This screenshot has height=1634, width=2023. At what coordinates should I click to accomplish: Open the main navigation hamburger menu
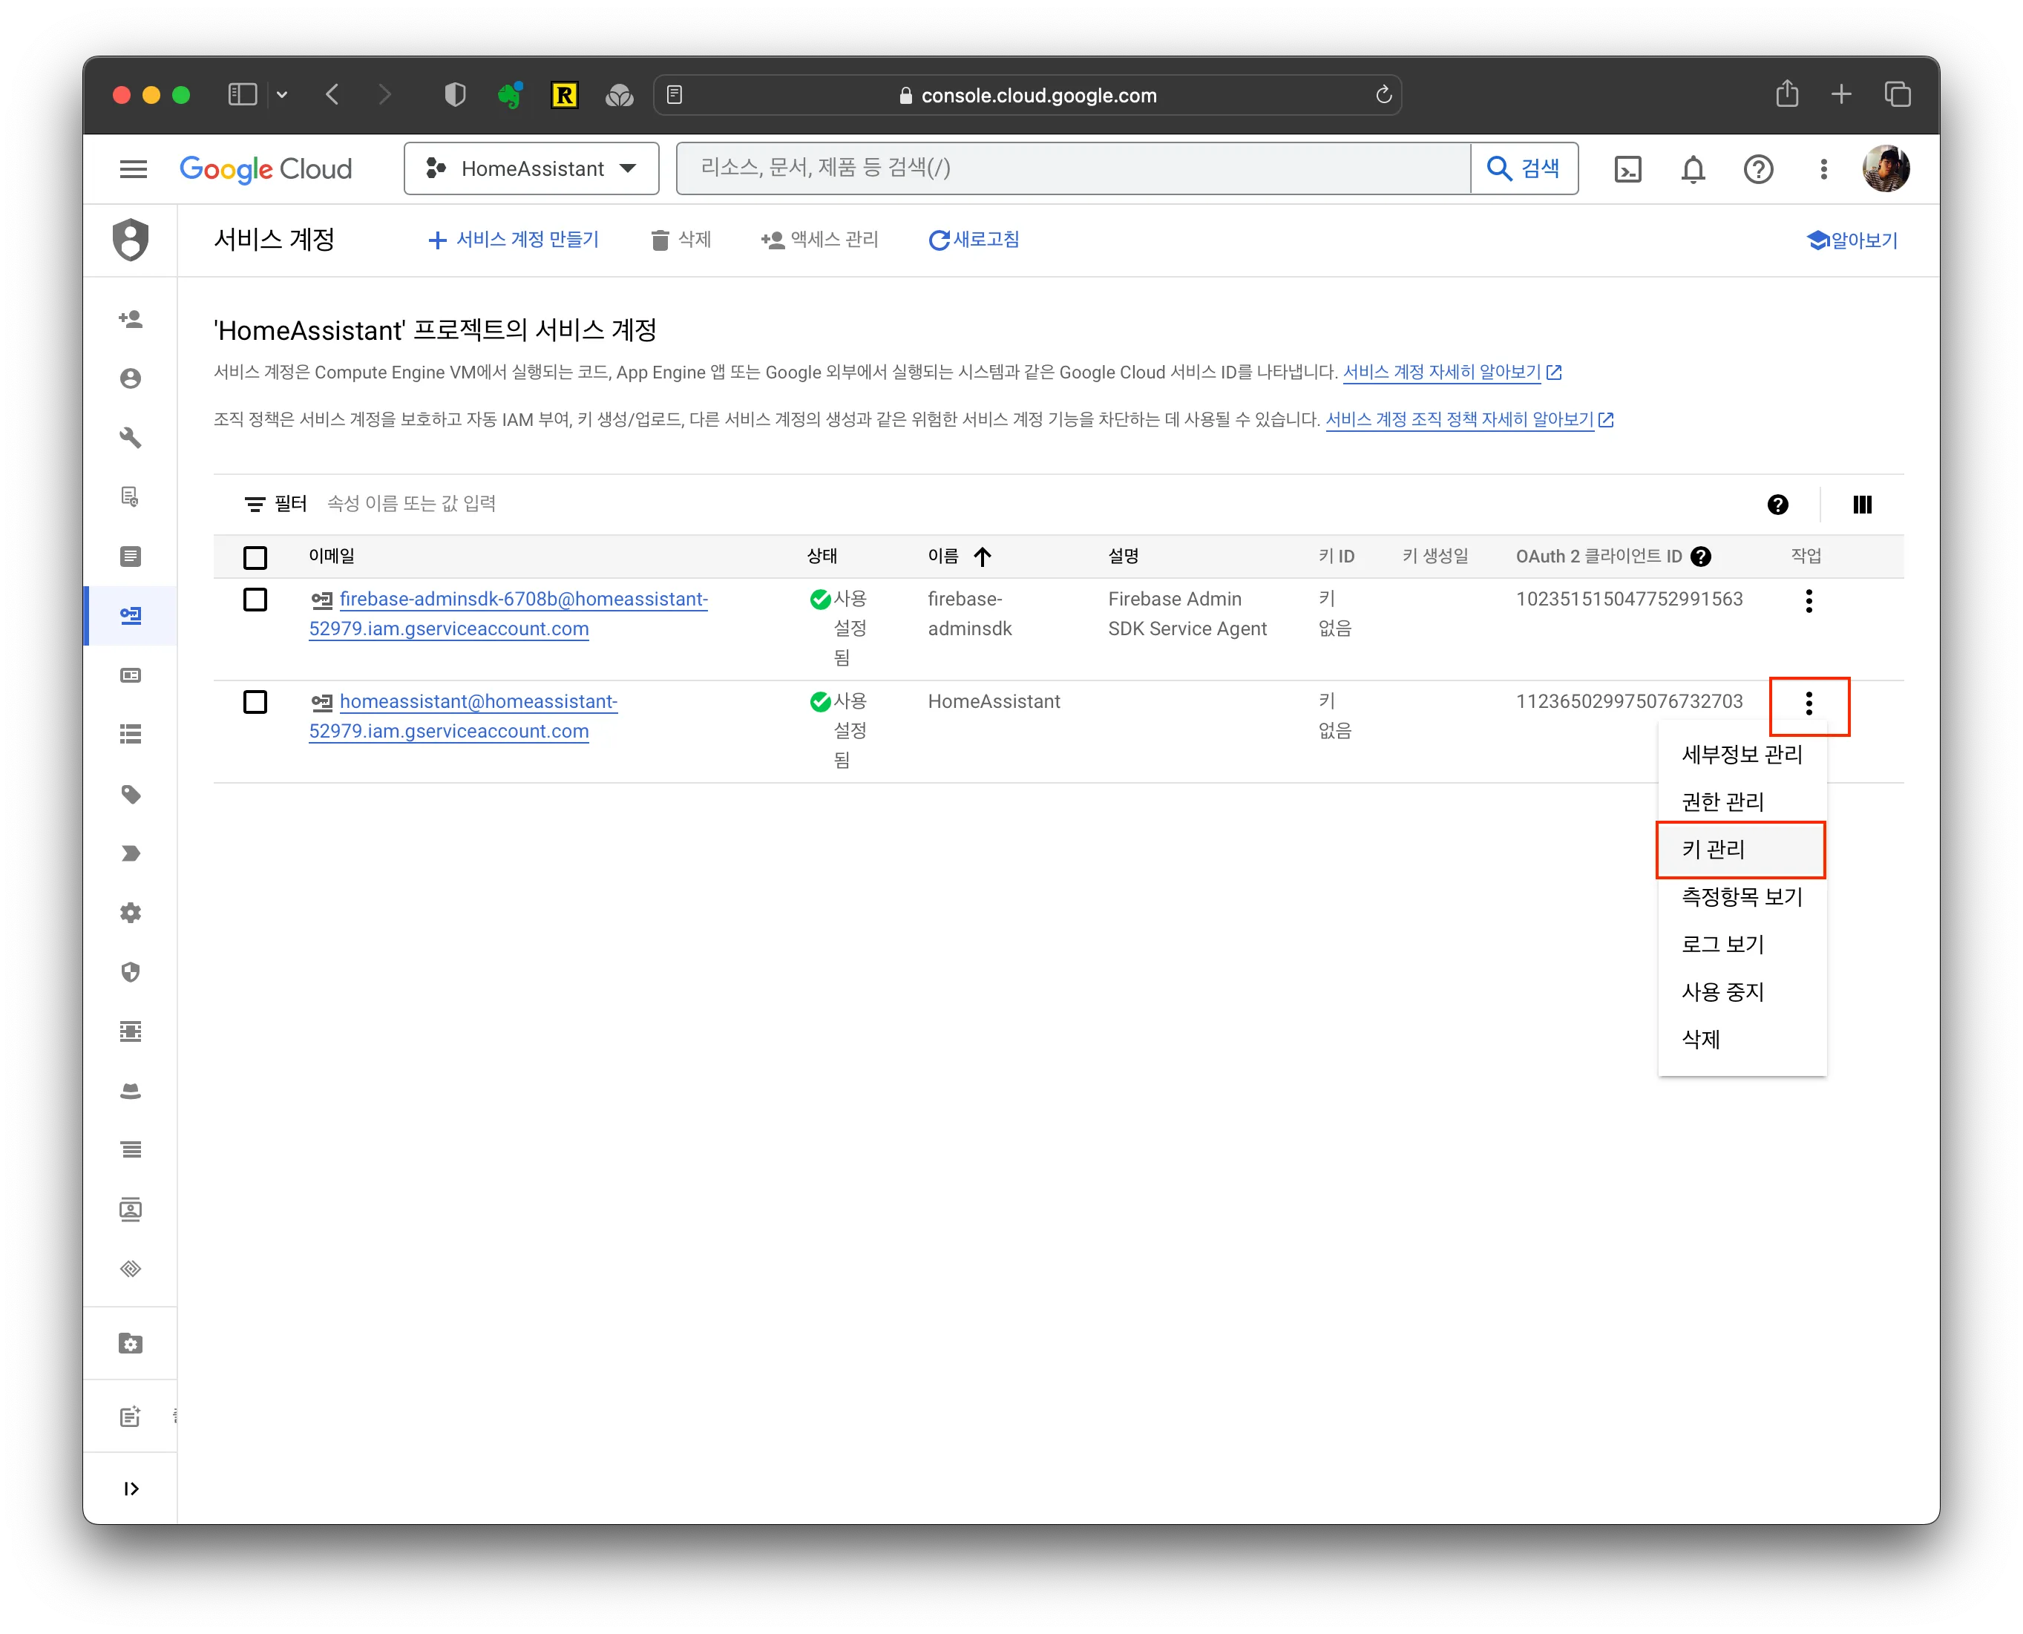click(134, 168)
